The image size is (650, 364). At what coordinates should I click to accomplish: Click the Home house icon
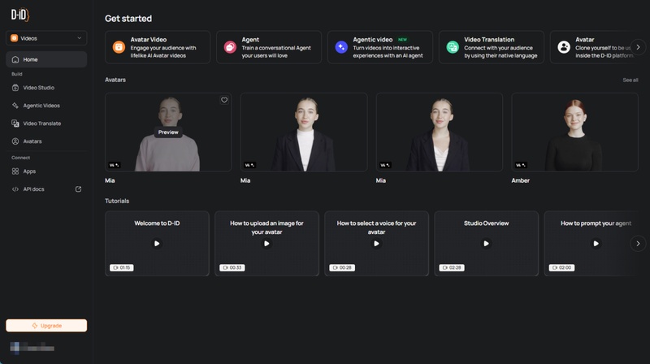(x=15, y=59)
